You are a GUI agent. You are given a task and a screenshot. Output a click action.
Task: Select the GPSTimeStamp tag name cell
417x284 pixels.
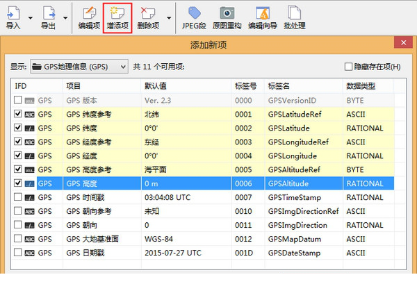tap(295, 198)
